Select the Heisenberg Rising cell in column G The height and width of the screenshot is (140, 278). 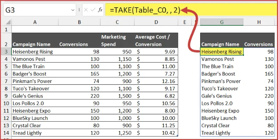tap(221, 51)
